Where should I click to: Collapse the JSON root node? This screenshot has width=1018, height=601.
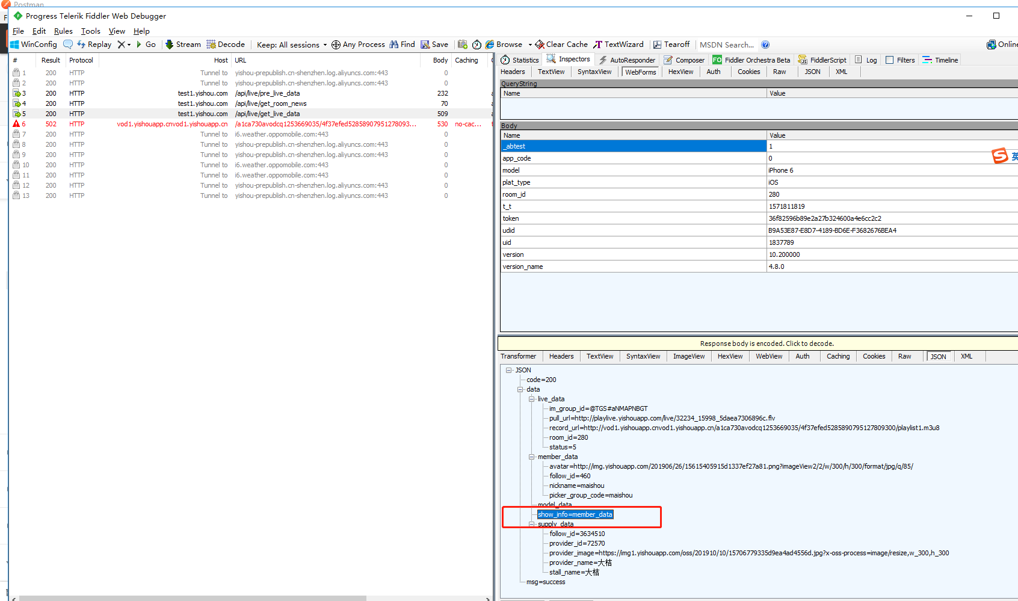tap(509, 370)
